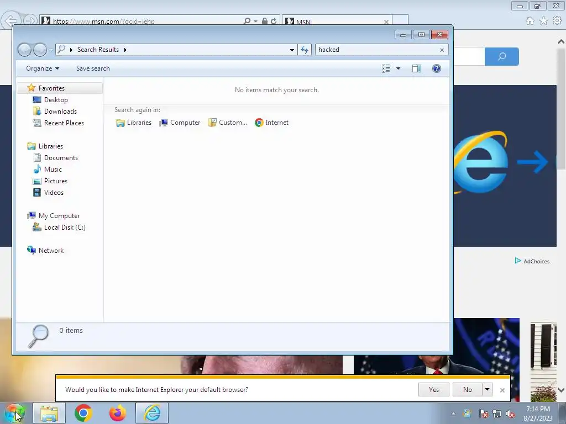This screenshot has width=566, height=424.
Task: Click Action Center flag tray icon
Action: (x=483, y=414)
